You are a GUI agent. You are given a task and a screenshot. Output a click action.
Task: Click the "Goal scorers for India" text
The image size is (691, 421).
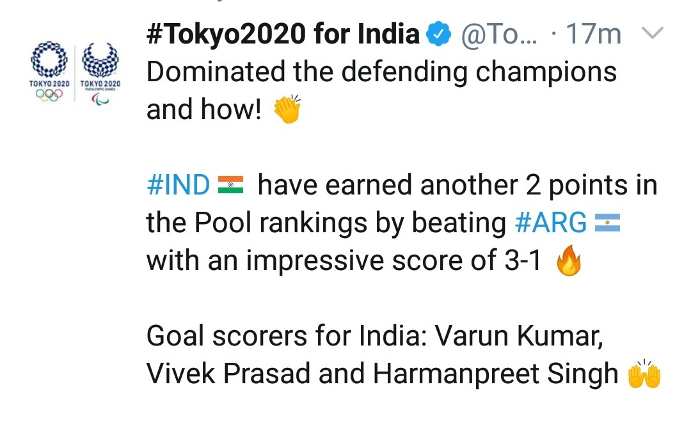point(283,337)
